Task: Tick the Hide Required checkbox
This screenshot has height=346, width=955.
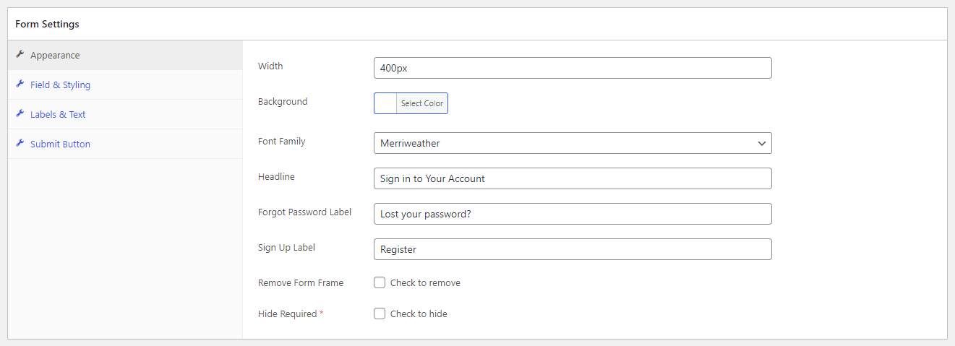Action: (380, 313)
